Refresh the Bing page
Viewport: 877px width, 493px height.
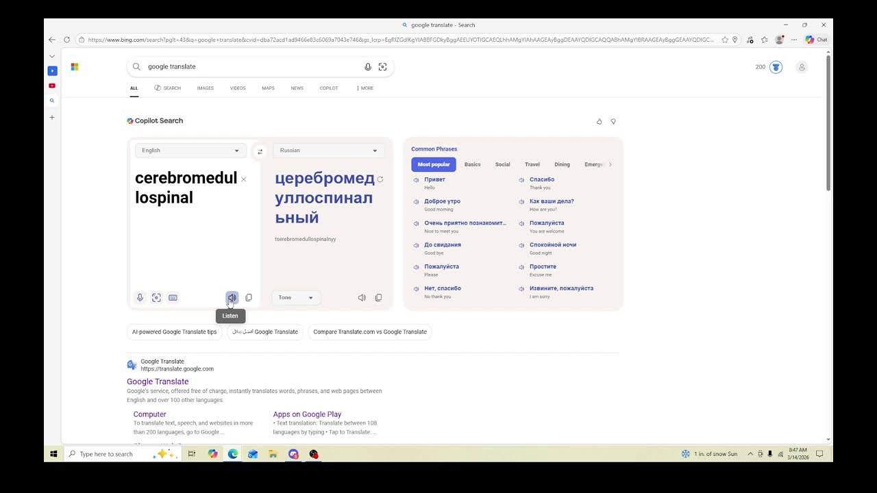(x=66, y=40)
